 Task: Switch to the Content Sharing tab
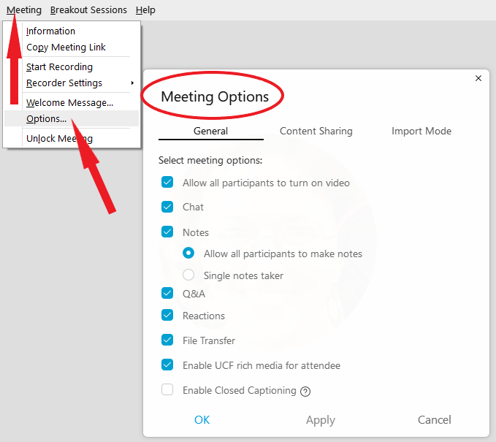316,131
